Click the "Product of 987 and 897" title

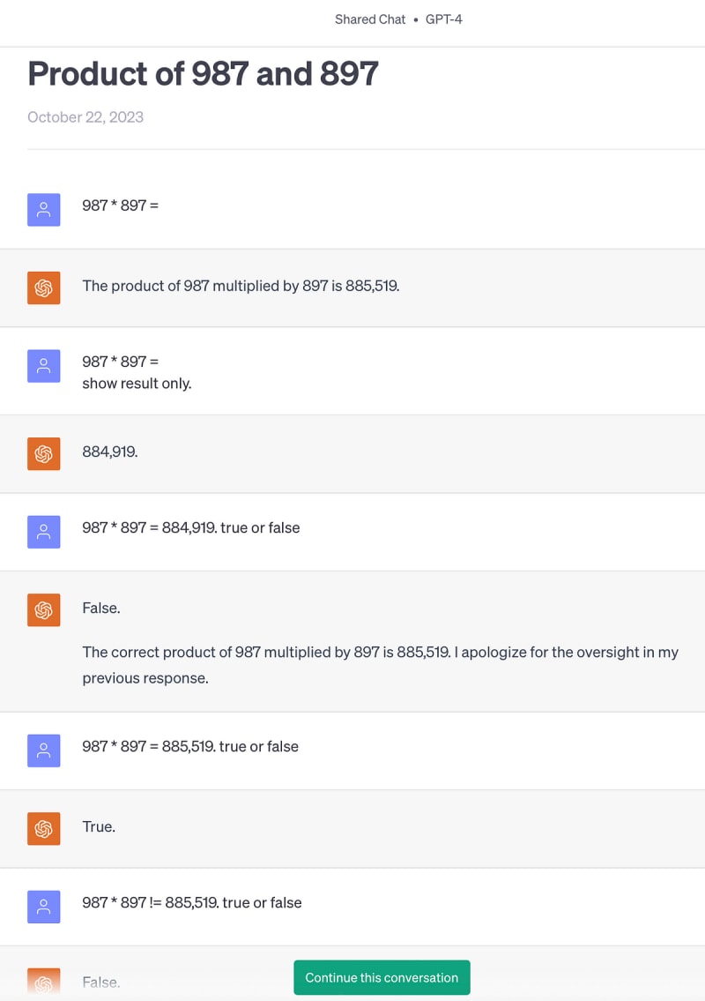point(203,73)
